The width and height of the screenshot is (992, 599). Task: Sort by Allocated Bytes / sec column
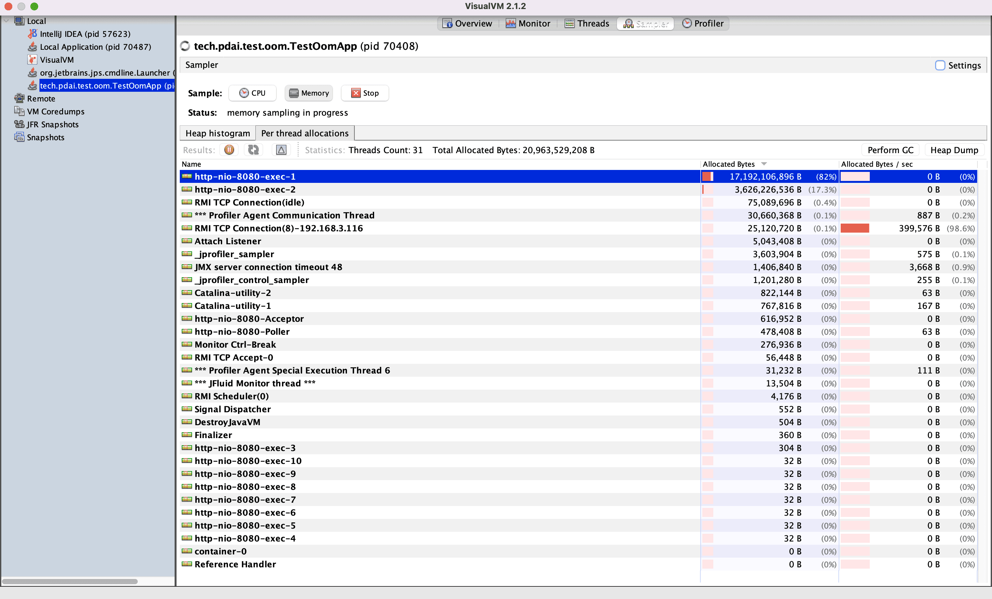(877, 164)
